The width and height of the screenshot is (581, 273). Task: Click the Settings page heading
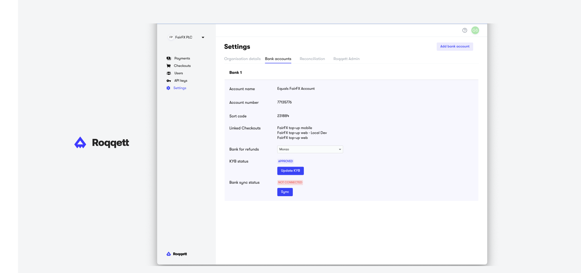click(x=237, y=47)
